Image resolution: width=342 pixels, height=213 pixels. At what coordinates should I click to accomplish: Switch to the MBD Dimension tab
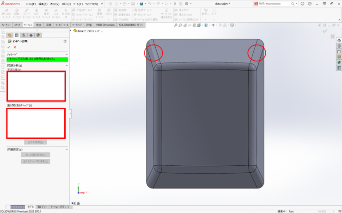105,25
